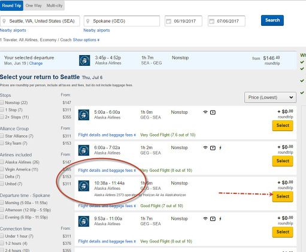Expand flight details for 5:00a flight
Screen dimensions: 306x252
pyautogui.click(x=107, y=135)
